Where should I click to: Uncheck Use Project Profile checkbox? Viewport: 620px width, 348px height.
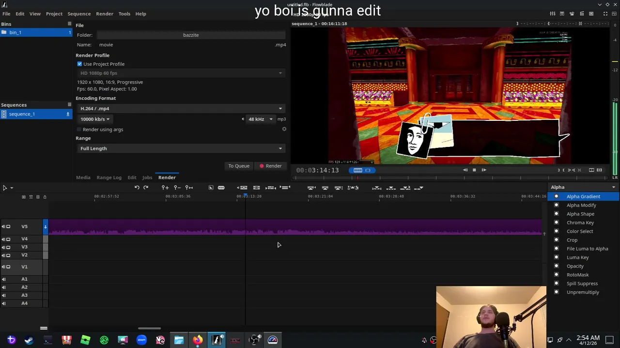click(x=79, y=64)
